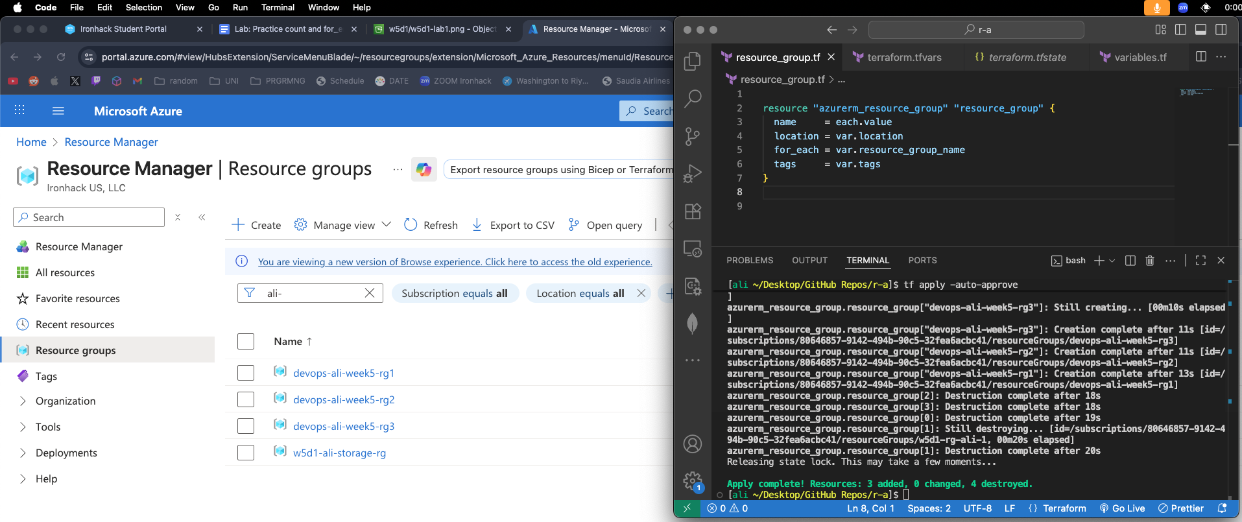This screenshot has height=522, width=1242.
Task: Click Azure side menu Search field
Action: tap(89, 217)
